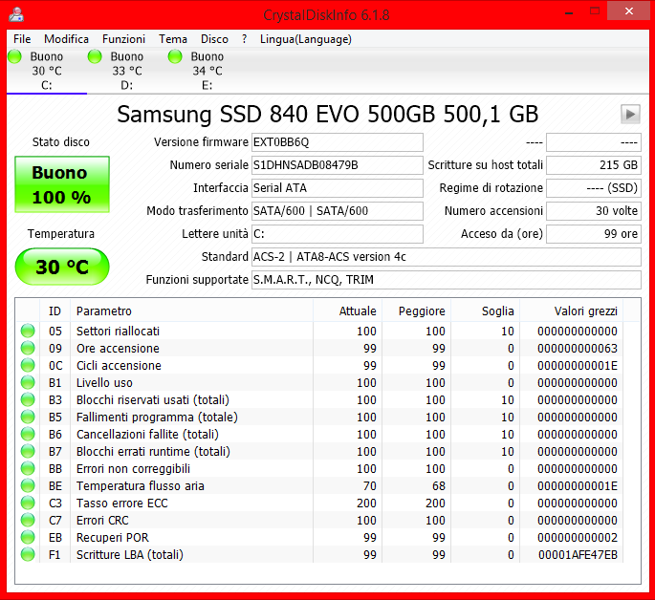Click power-on count value 30 volte
Viewport: 655px width, 600px height.
[x=594, y=211]
